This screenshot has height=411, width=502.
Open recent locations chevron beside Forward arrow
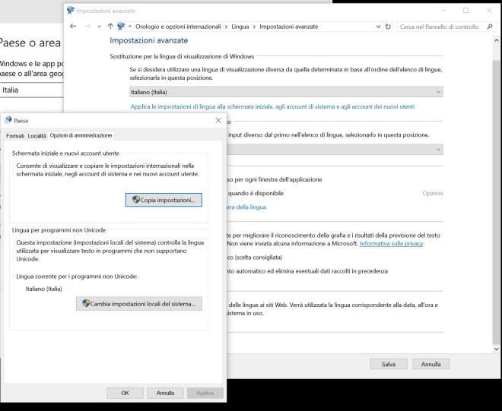coord(99,27)
